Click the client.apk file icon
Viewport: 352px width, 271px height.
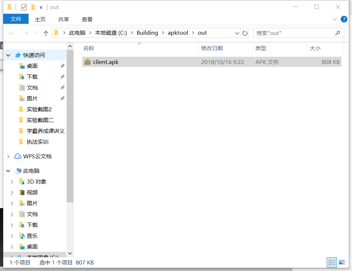[88, 62]
